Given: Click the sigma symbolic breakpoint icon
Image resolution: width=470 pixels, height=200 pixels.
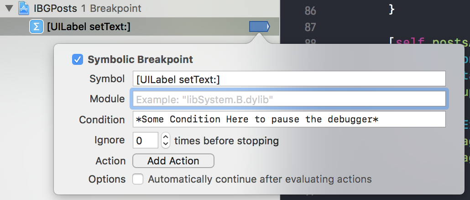Looking at the screenshot, I should tap(36, 27).
